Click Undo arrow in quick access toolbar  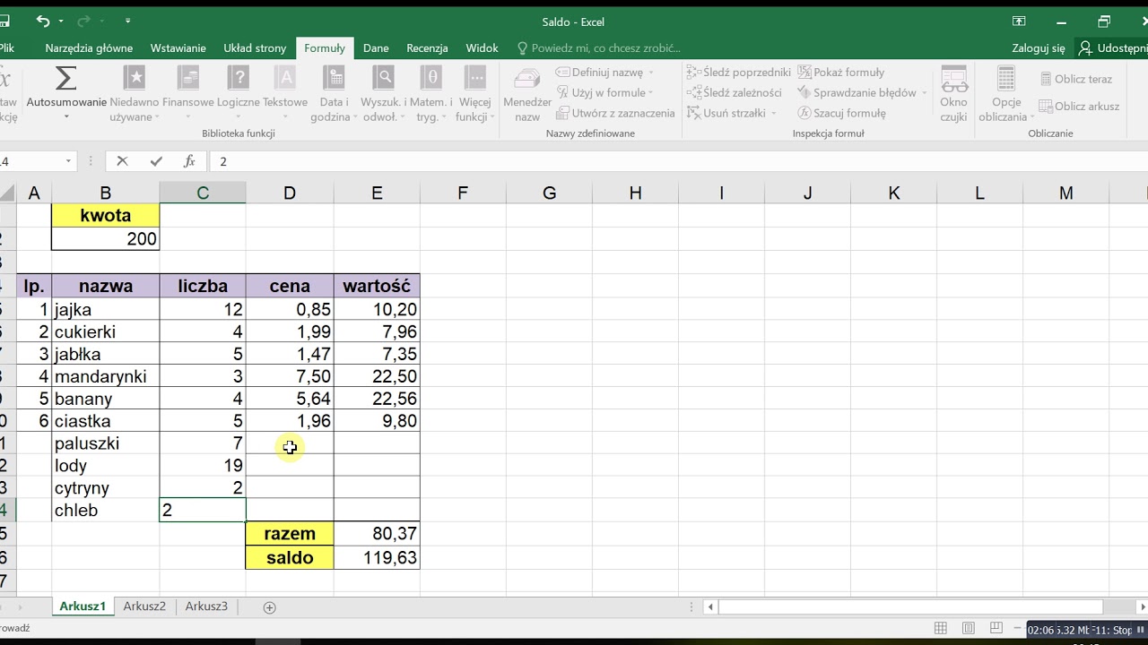(x=42, y=21)
